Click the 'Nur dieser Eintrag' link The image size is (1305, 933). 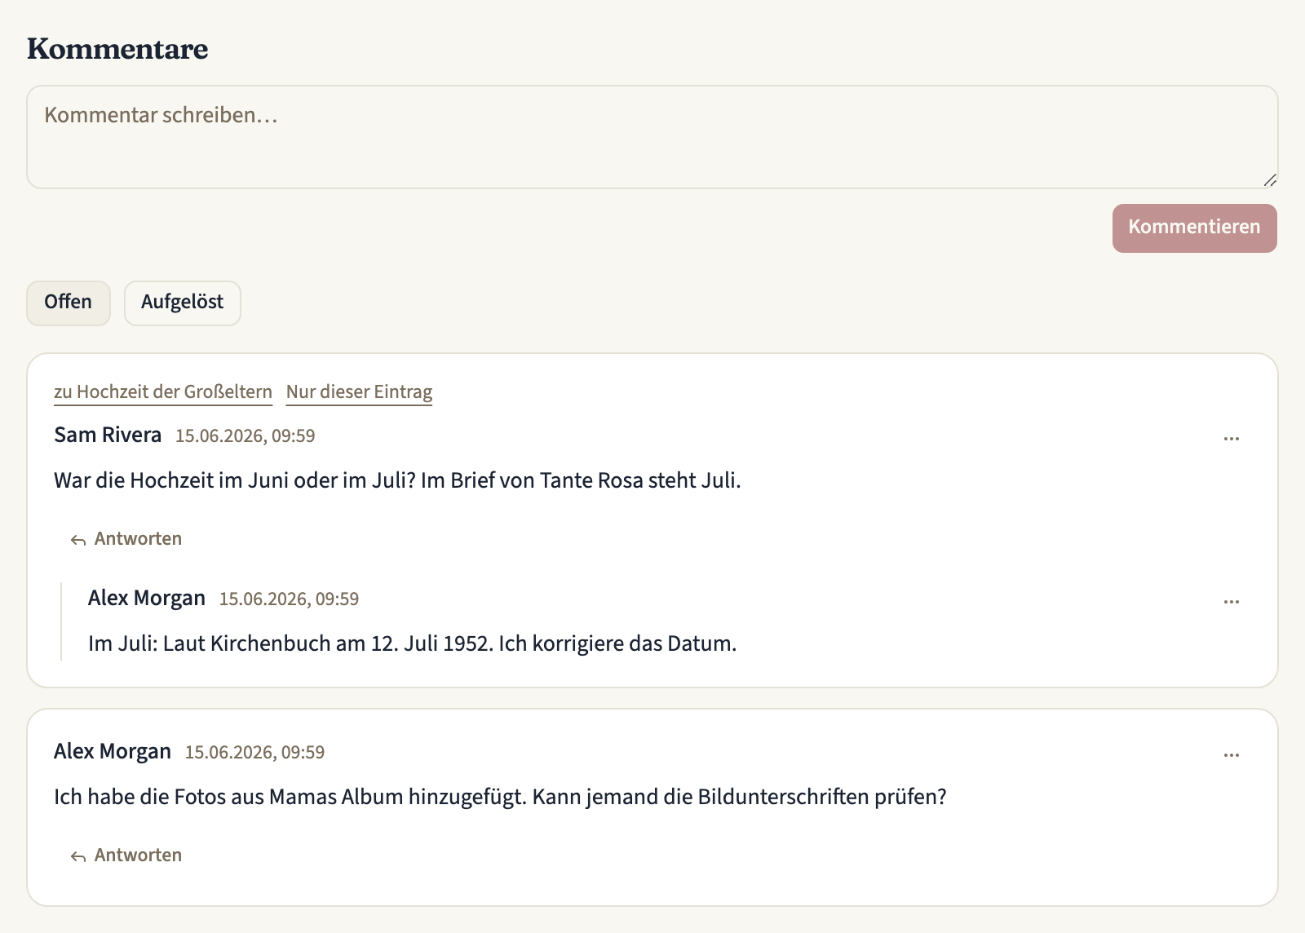(359, 392)
